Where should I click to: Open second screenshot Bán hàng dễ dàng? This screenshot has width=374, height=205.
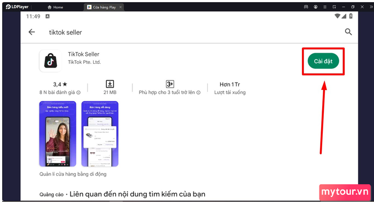100,134
